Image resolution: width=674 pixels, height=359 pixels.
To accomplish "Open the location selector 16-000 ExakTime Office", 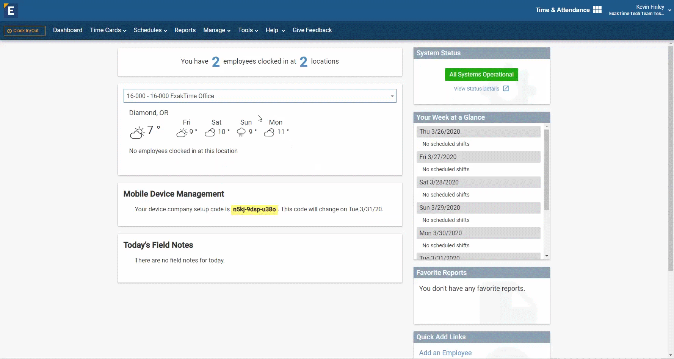I will (260, 96).
